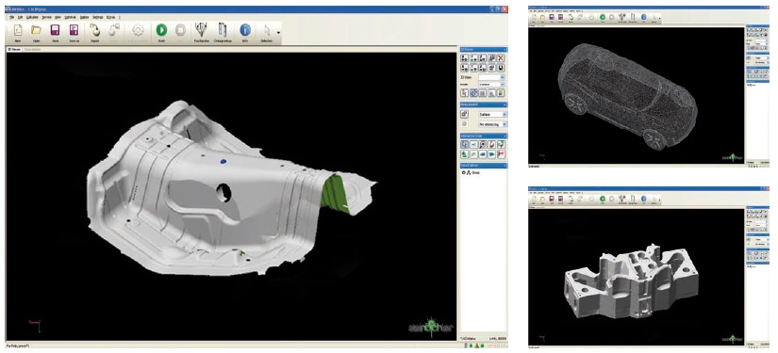Open the Selection tool dropdown arrow
The image size is (778, 353).
[278, 33]
